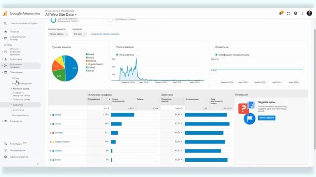Expand the Специальные отчеты section arrow
This screenshot has height=177, width=316.
click(x=2, y=38)
